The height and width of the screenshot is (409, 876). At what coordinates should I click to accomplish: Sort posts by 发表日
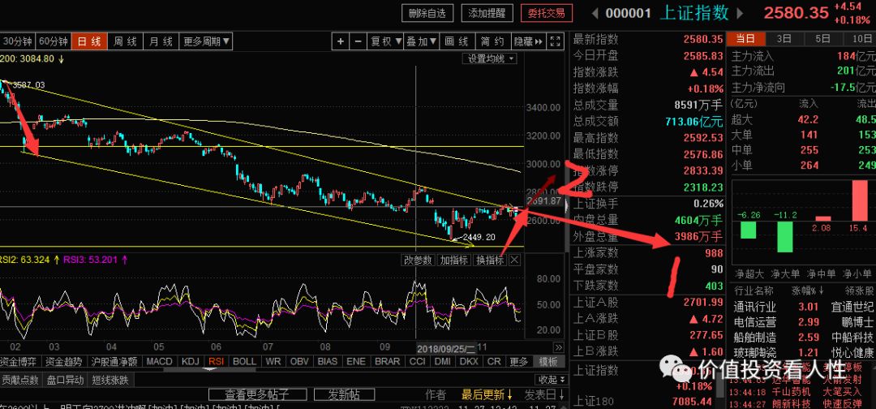543,395
